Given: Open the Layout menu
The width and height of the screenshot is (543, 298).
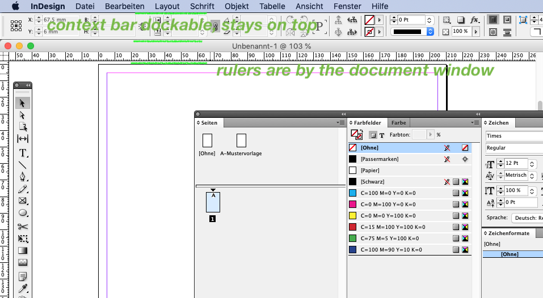Looking at the screenshot, I should coord(167,6).
